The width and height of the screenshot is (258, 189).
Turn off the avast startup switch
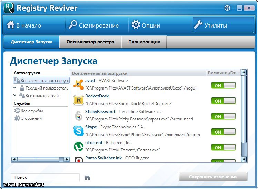click(x=224, y=85)
